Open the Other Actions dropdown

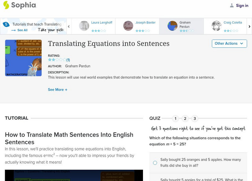point(229,43)
